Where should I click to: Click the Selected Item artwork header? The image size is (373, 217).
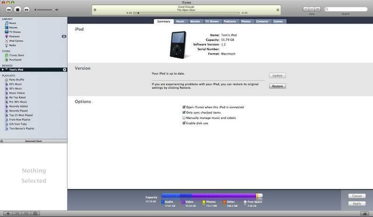[x=34, y=141]
